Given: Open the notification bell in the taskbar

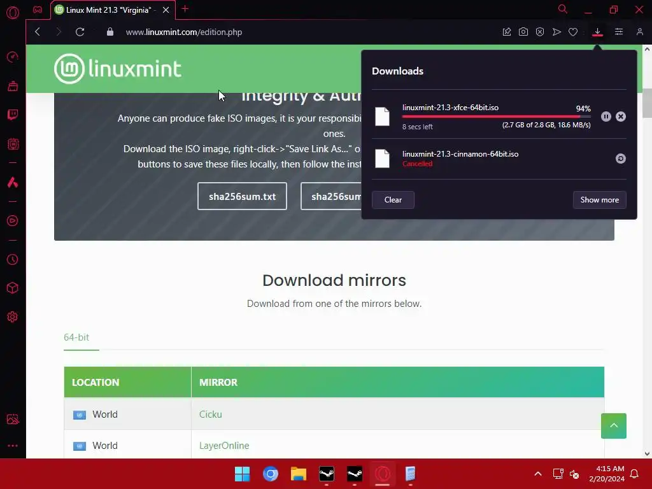Looking at the screenshot, I should pyautogui.click(x=635, y=474).
